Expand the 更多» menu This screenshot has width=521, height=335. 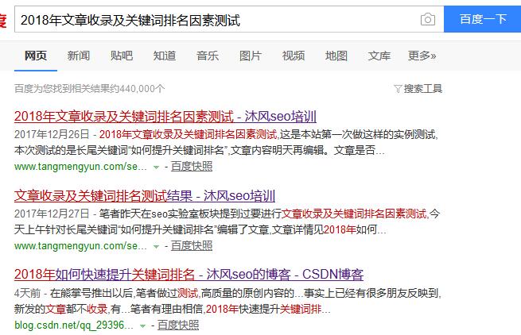pyautogui.click(x=422, y=56)
